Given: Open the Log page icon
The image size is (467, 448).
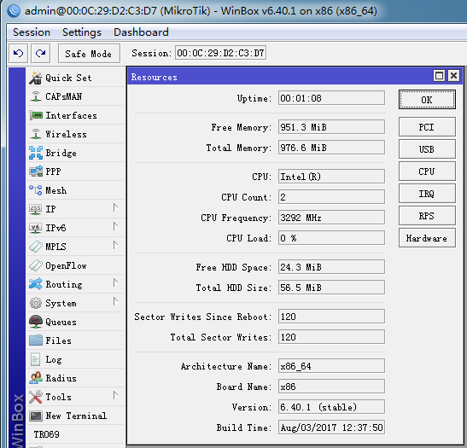Looking at the screenshot, I should pyautogui.click(x=36, y=359).
